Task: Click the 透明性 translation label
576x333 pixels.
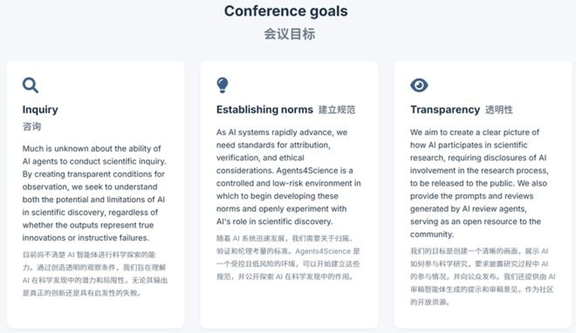Action: [x=499, y=110]
